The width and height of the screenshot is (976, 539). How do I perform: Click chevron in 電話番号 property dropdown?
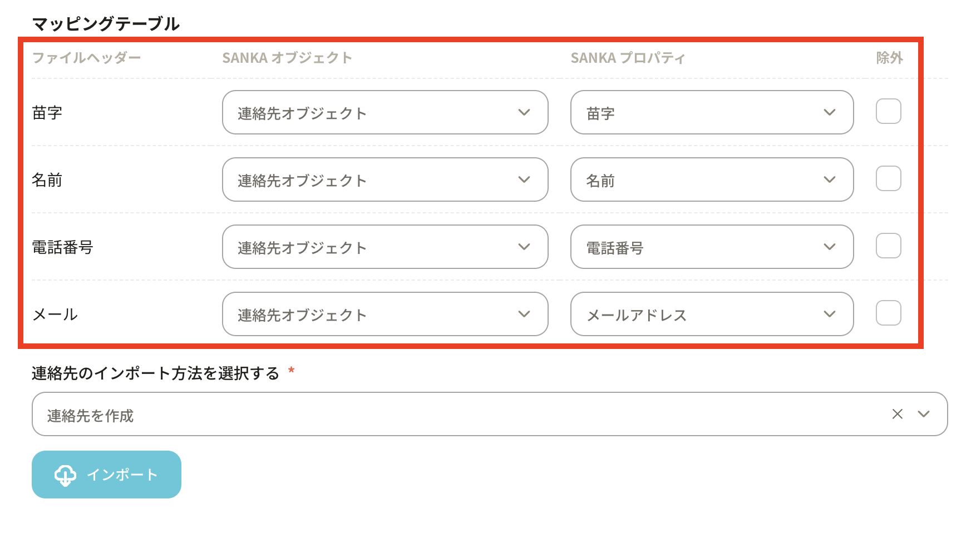click(829, 247)
